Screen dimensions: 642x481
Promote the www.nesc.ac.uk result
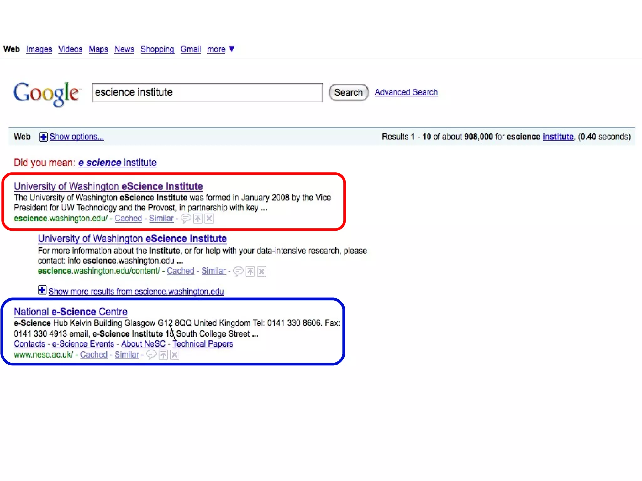point(163,354)
